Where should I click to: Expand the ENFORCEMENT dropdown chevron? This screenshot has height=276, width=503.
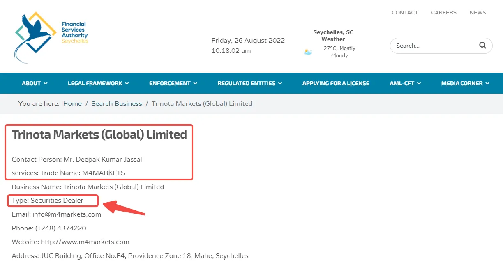tap(196, 83)
